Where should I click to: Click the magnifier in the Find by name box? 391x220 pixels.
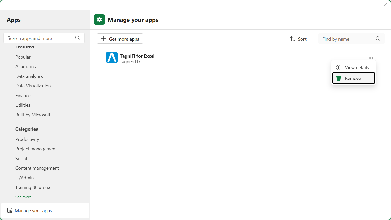point(378,39)
